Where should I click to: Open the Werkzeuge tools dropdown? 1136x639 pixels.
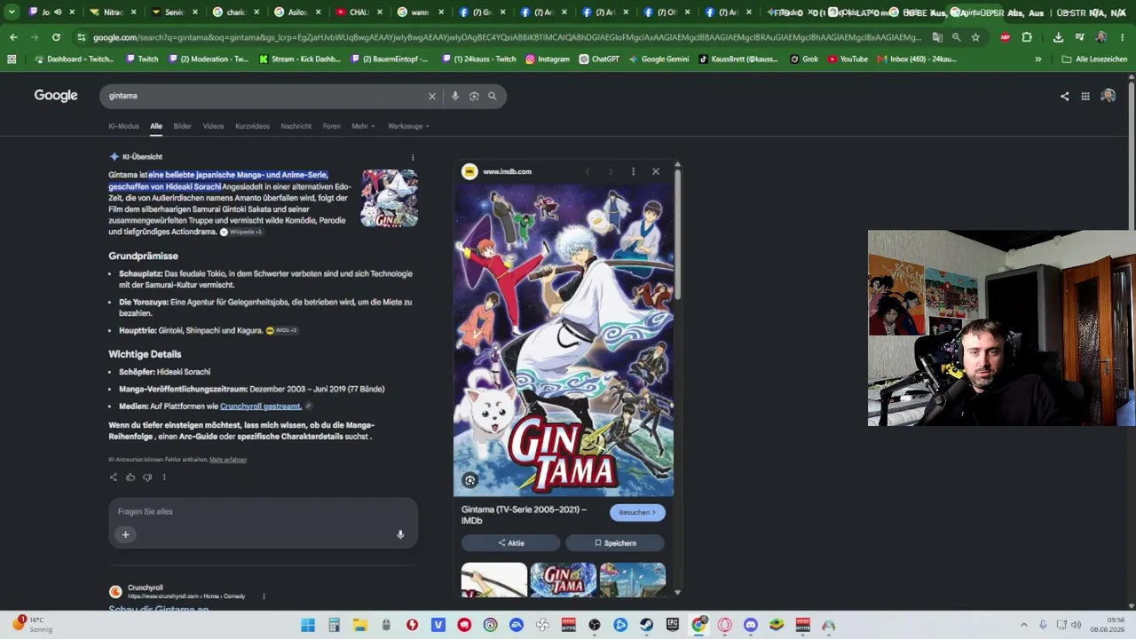pos(408,126)
